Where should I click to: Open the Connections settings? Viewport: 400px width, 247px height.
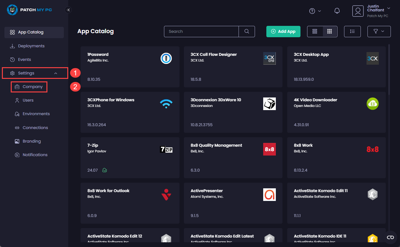pos(35,127)
